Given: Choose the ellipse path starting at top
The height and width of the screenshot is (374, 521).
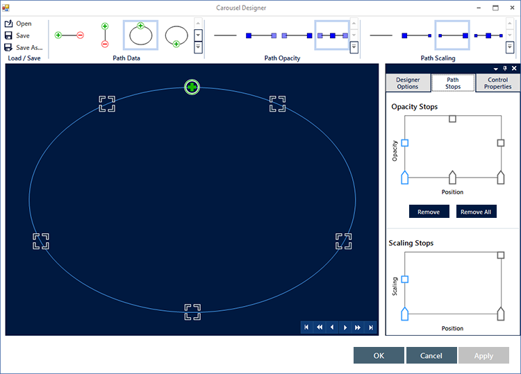Looking at the screenshot, I should pyautogui.click(x=141, y=35).
